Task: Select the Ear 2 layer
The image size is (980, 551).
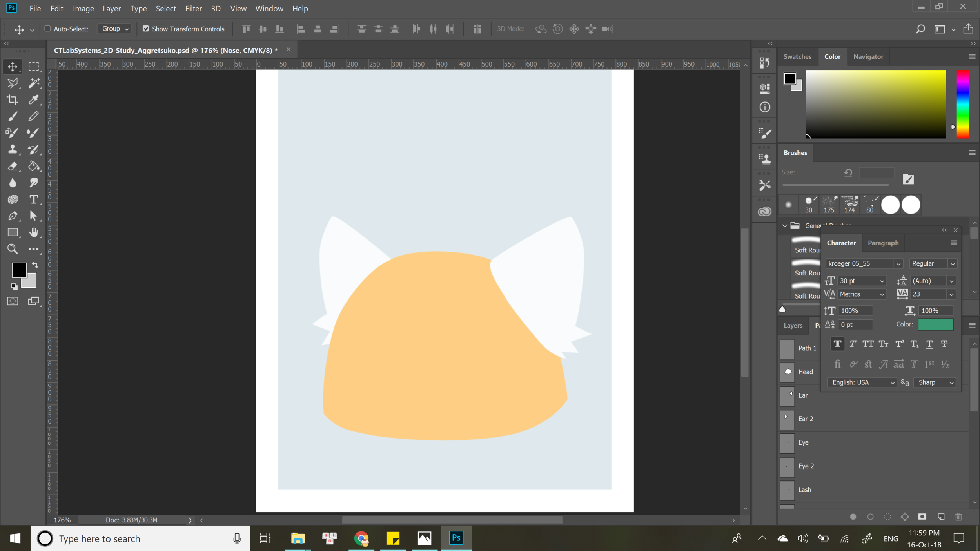Action: click(x=873, y=419)
